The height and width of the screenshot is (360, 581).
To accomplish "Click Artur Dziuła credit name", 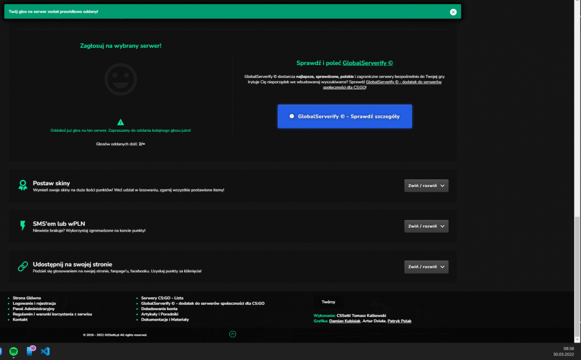I will click(x=374, y=321).
